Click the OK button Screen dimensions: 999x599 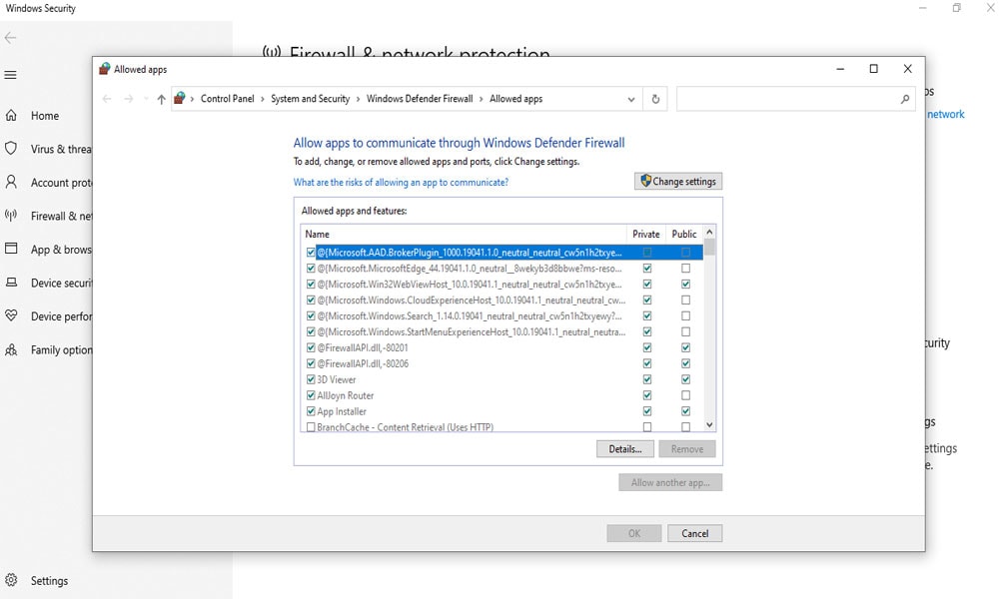[x=634, y=533]
